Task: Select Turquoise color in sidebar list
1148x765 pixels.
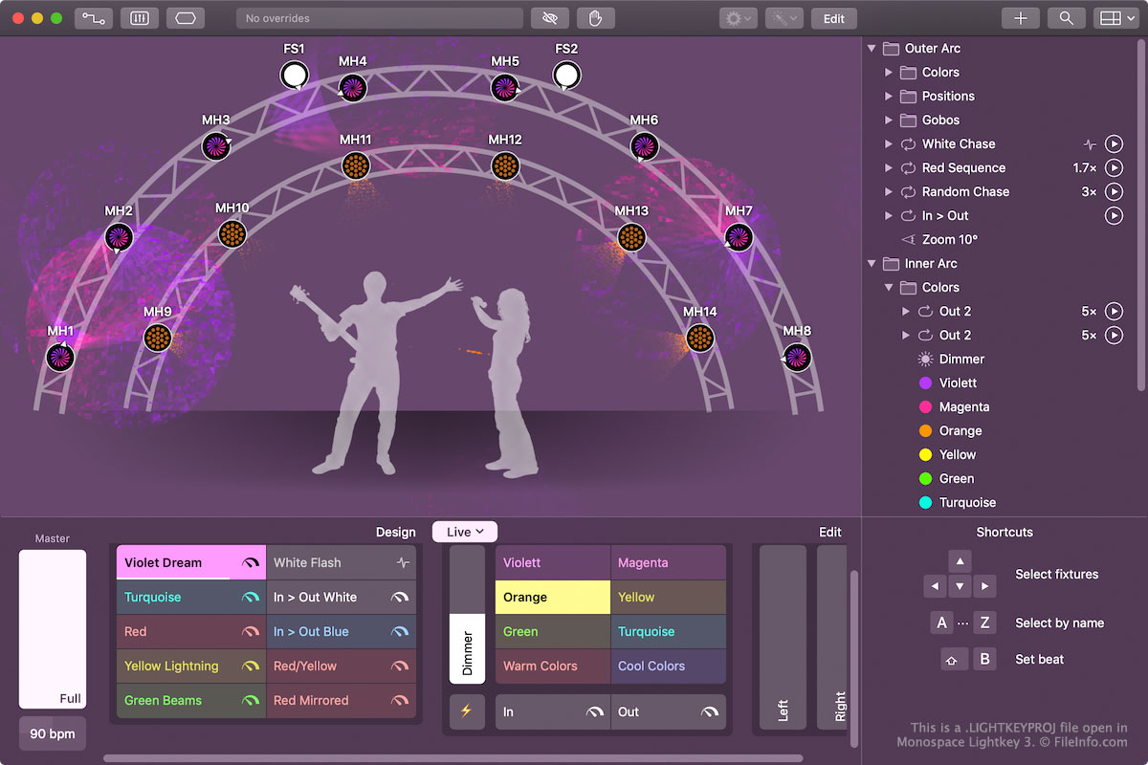Action: [x=967, y=502]
